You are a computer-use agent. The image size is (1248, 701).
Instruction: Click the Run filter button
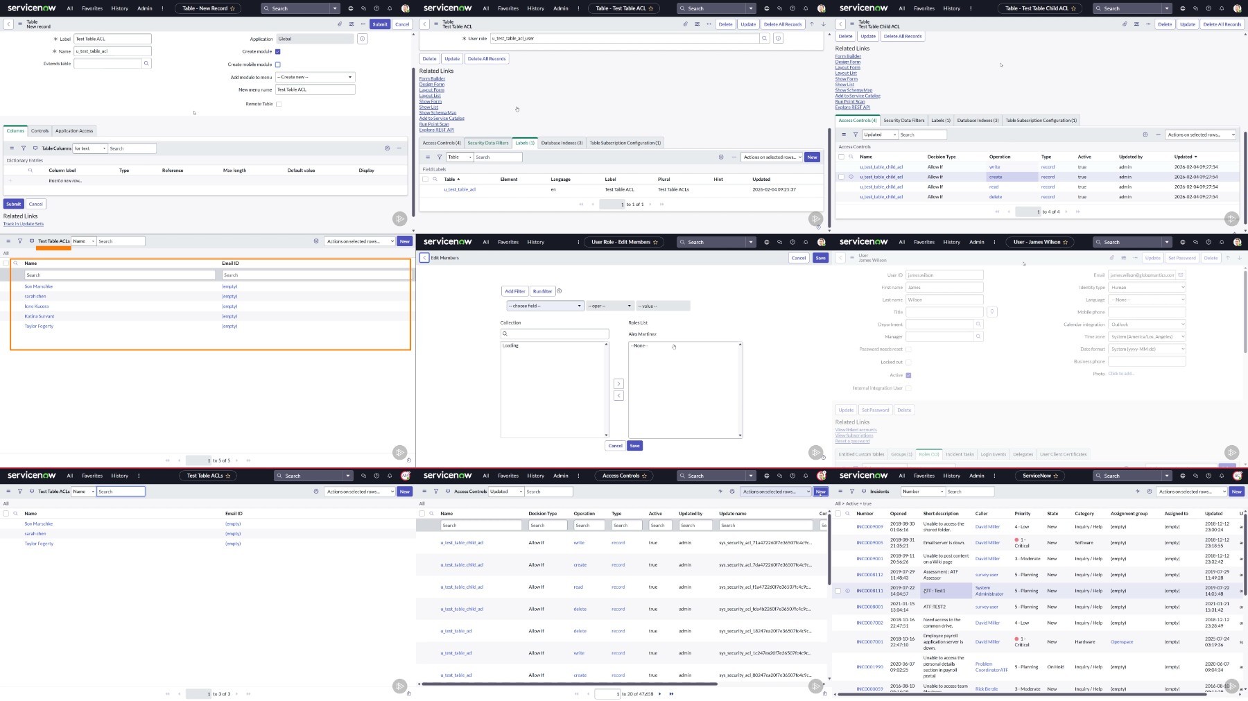[542, 291]
